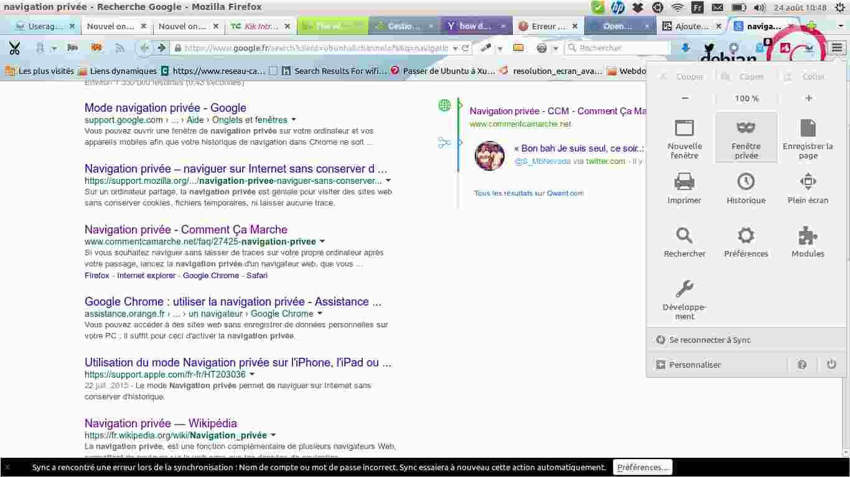Open 'Liens dynamiques' bookmarks folder
Viewport: 850px width, 477px height.
coord(117,71)
